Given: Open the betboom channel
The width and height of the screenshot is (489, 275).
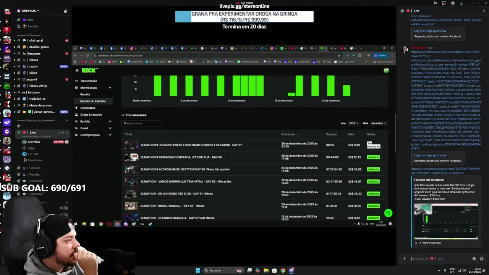Looking at the screenshot, I should tap(42, 92).
